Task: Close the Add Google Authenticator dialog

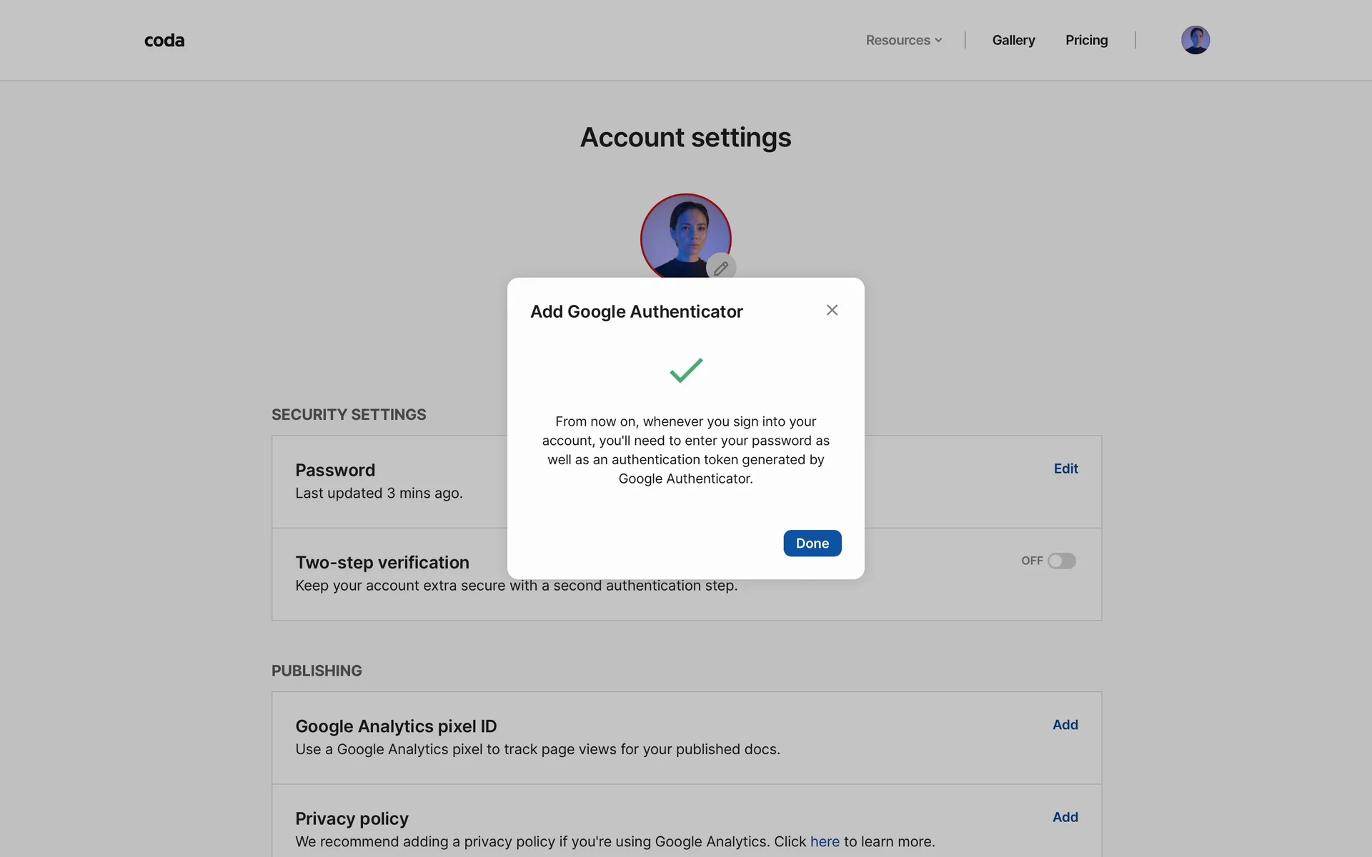Action: coord(832,310)
